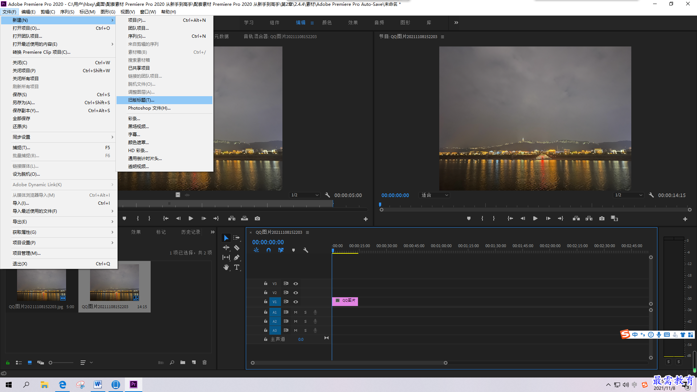Select the Type tool

[237, 267]
